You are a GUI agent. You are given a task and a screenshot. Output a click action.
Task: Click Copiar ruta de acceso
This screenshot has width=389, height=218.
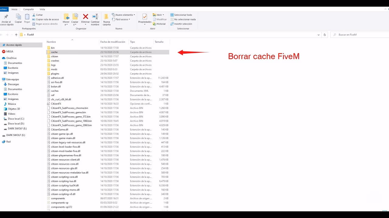pos(45,19)
